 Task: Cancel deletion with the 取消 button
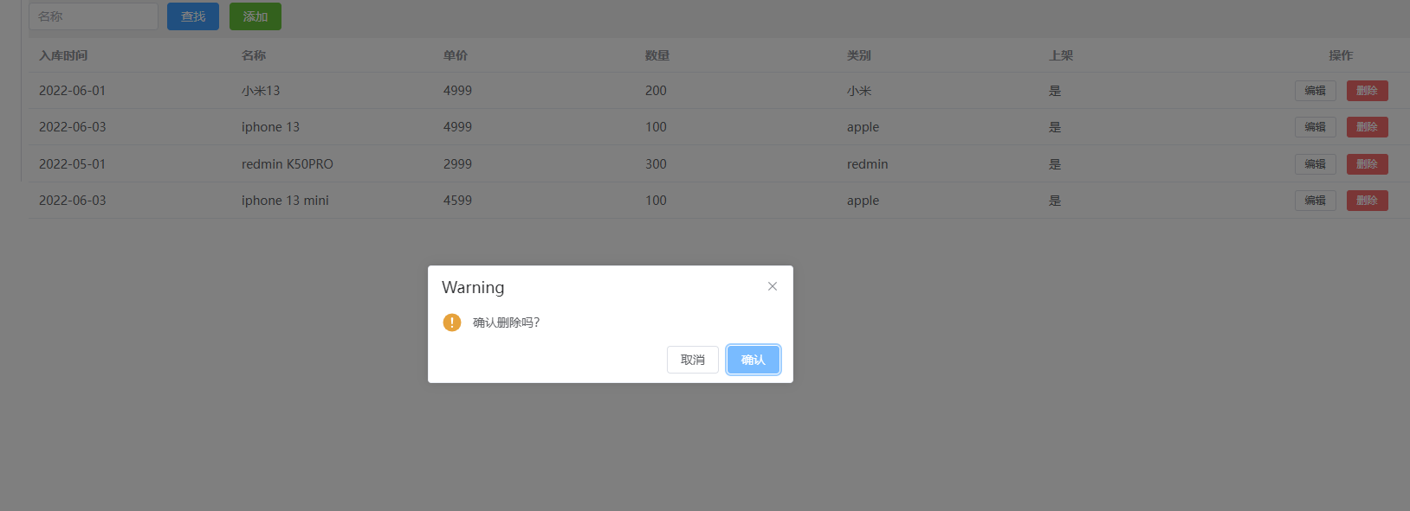point(692,360)
